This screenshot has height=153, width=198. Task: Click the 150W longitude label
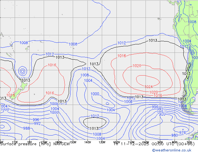[73, 142]
